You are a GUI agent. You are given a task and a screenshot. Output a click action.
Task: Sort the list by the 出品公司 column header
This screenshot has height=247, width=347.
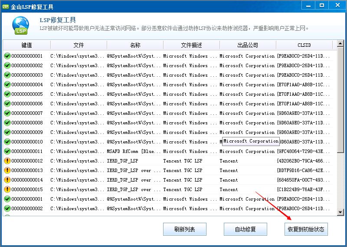(248, 45)
